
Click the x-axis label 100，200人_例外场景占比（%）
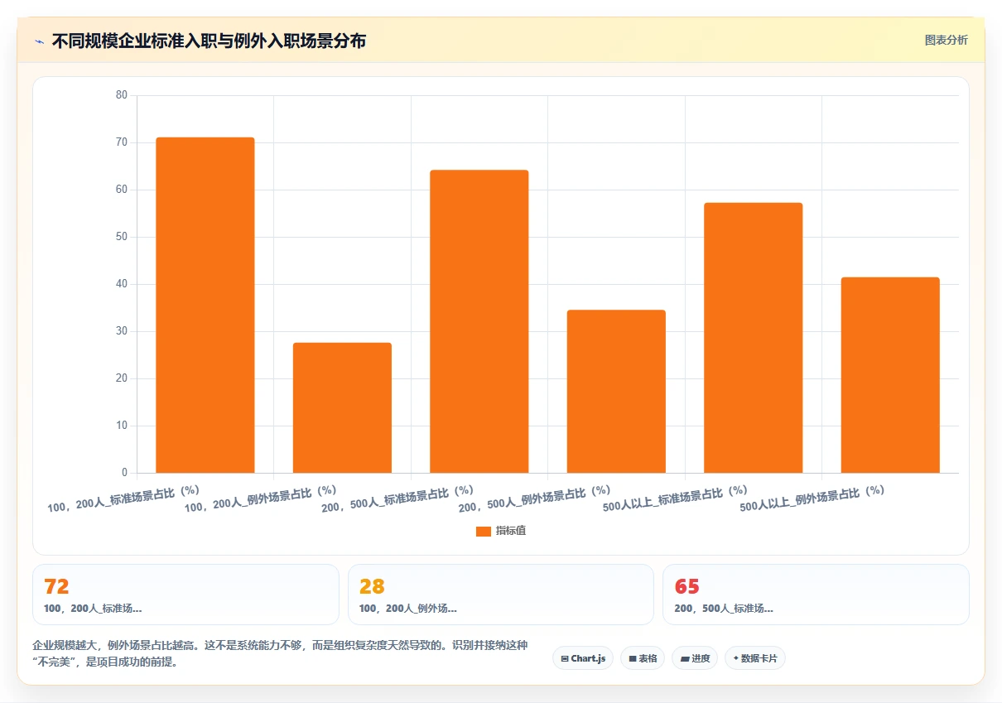click(261, 498)
